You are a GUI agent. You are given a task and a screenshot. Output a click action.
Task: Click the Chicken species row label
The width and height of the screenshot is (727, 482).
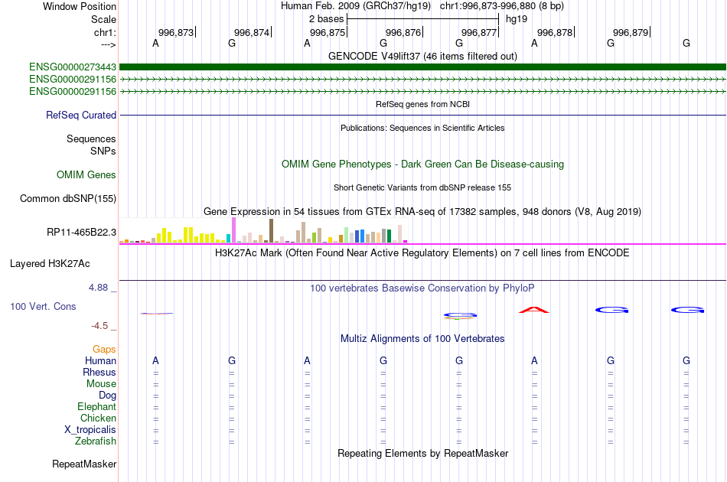98,418
